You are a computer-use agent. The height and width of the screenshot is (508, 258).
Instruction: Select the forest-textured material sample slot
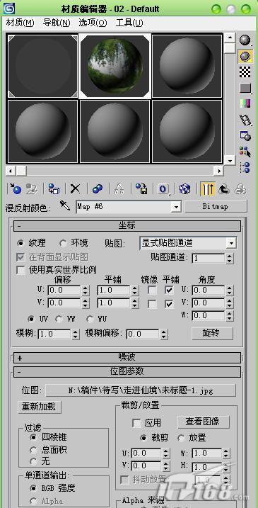coord(115,66)
